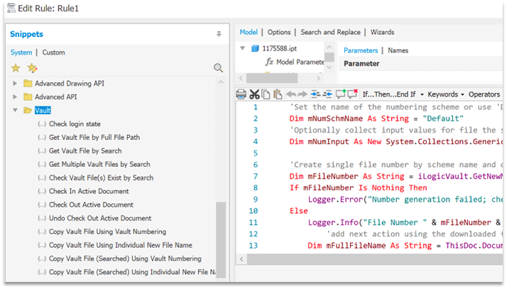The image size is (507, 289).
Task: Select the Model Parameters tree node
Action: [300, 62]
